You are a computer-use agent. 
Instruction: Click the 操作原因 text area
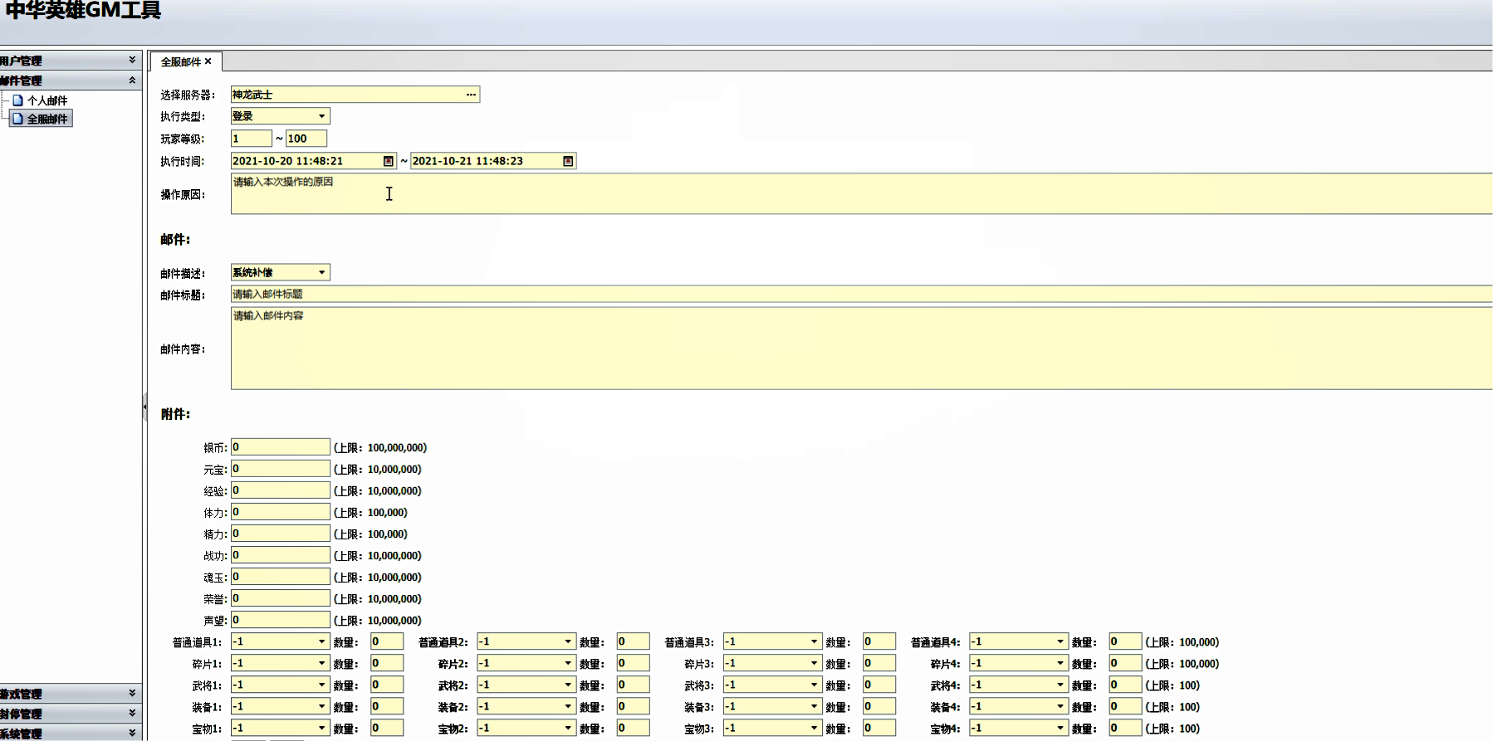(x=861, y=193)
